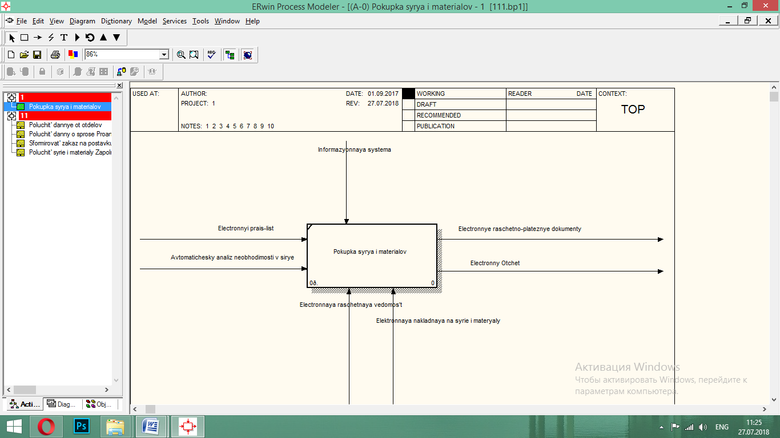Click the 'Informazyonnaya systema' arrow label
This screenshot has height=438, width=780.
pyautogui.click(x=354, y=149)
